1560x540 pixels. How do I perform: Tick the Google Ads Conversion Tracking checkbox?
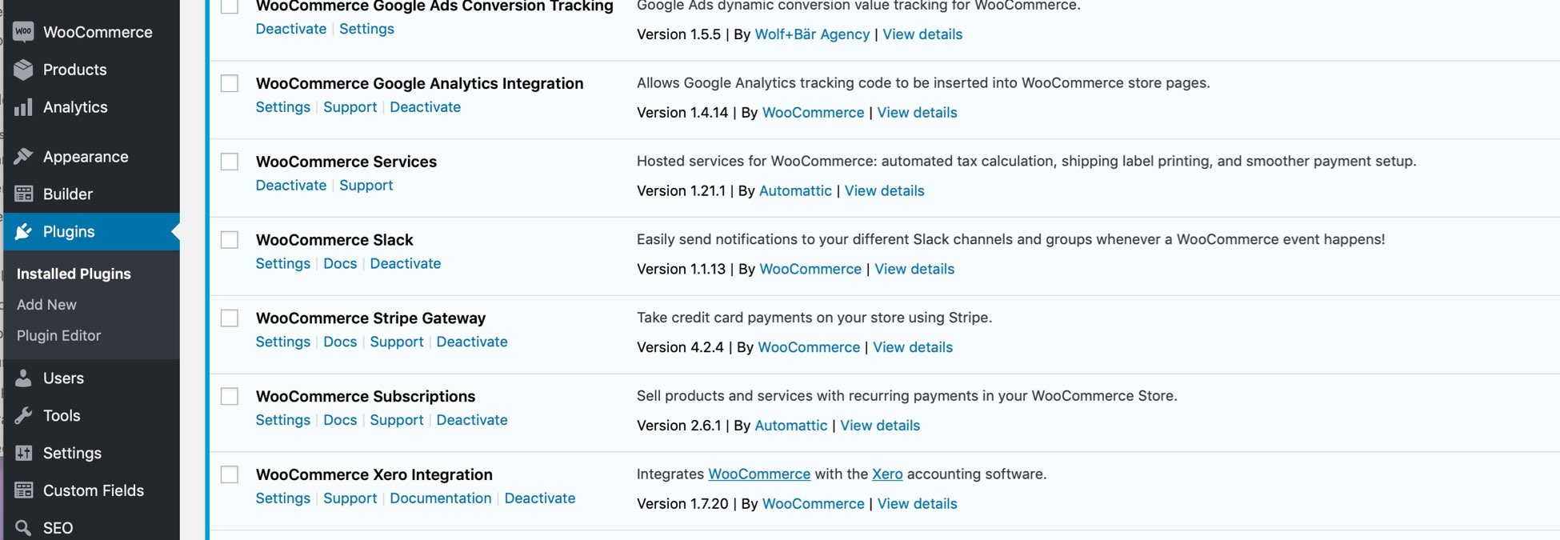click(230, 6)
